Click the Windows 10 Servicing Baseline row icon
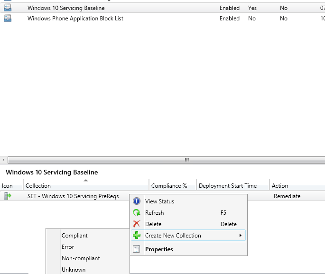 pyautogui.click(x=8, y=8)
